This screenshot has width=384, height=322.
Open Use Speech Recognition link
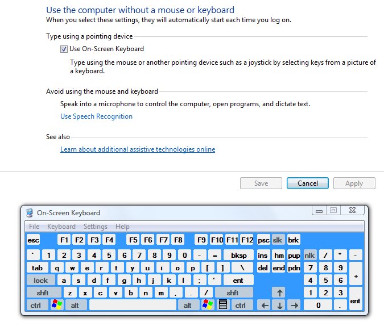(96, 116)
